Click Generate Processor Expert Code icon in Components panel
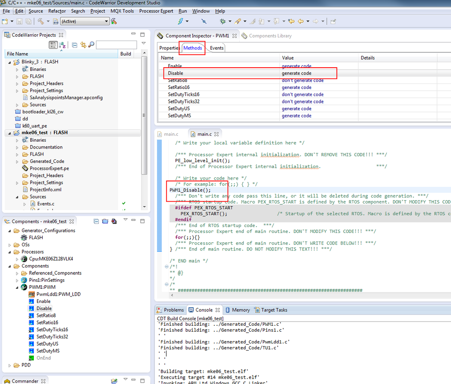The width and height of the screenshot is (451, 384). pos(113,222)
